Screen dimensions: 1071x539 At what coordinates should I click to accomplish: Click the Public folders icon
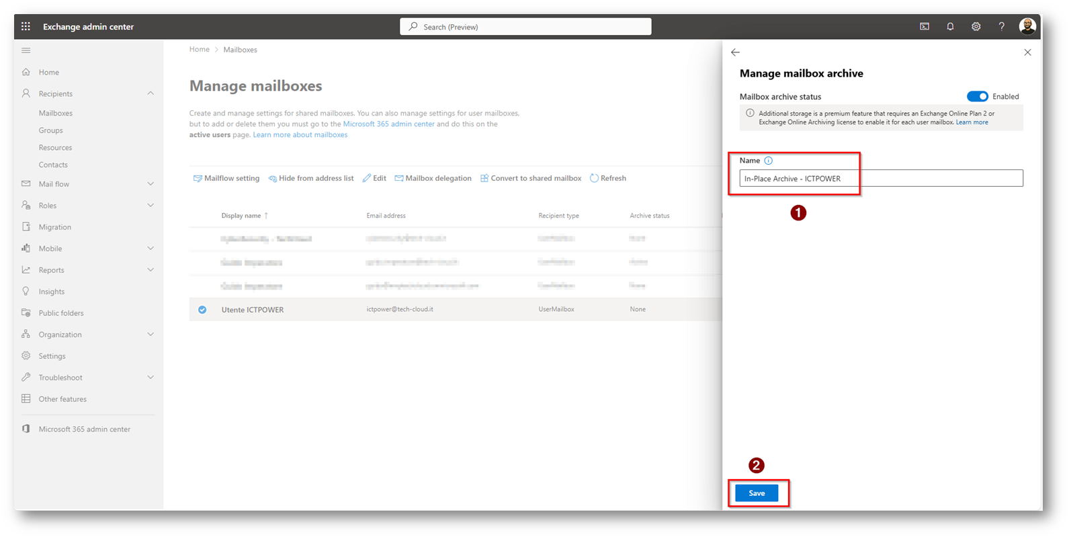coord(26,313)
